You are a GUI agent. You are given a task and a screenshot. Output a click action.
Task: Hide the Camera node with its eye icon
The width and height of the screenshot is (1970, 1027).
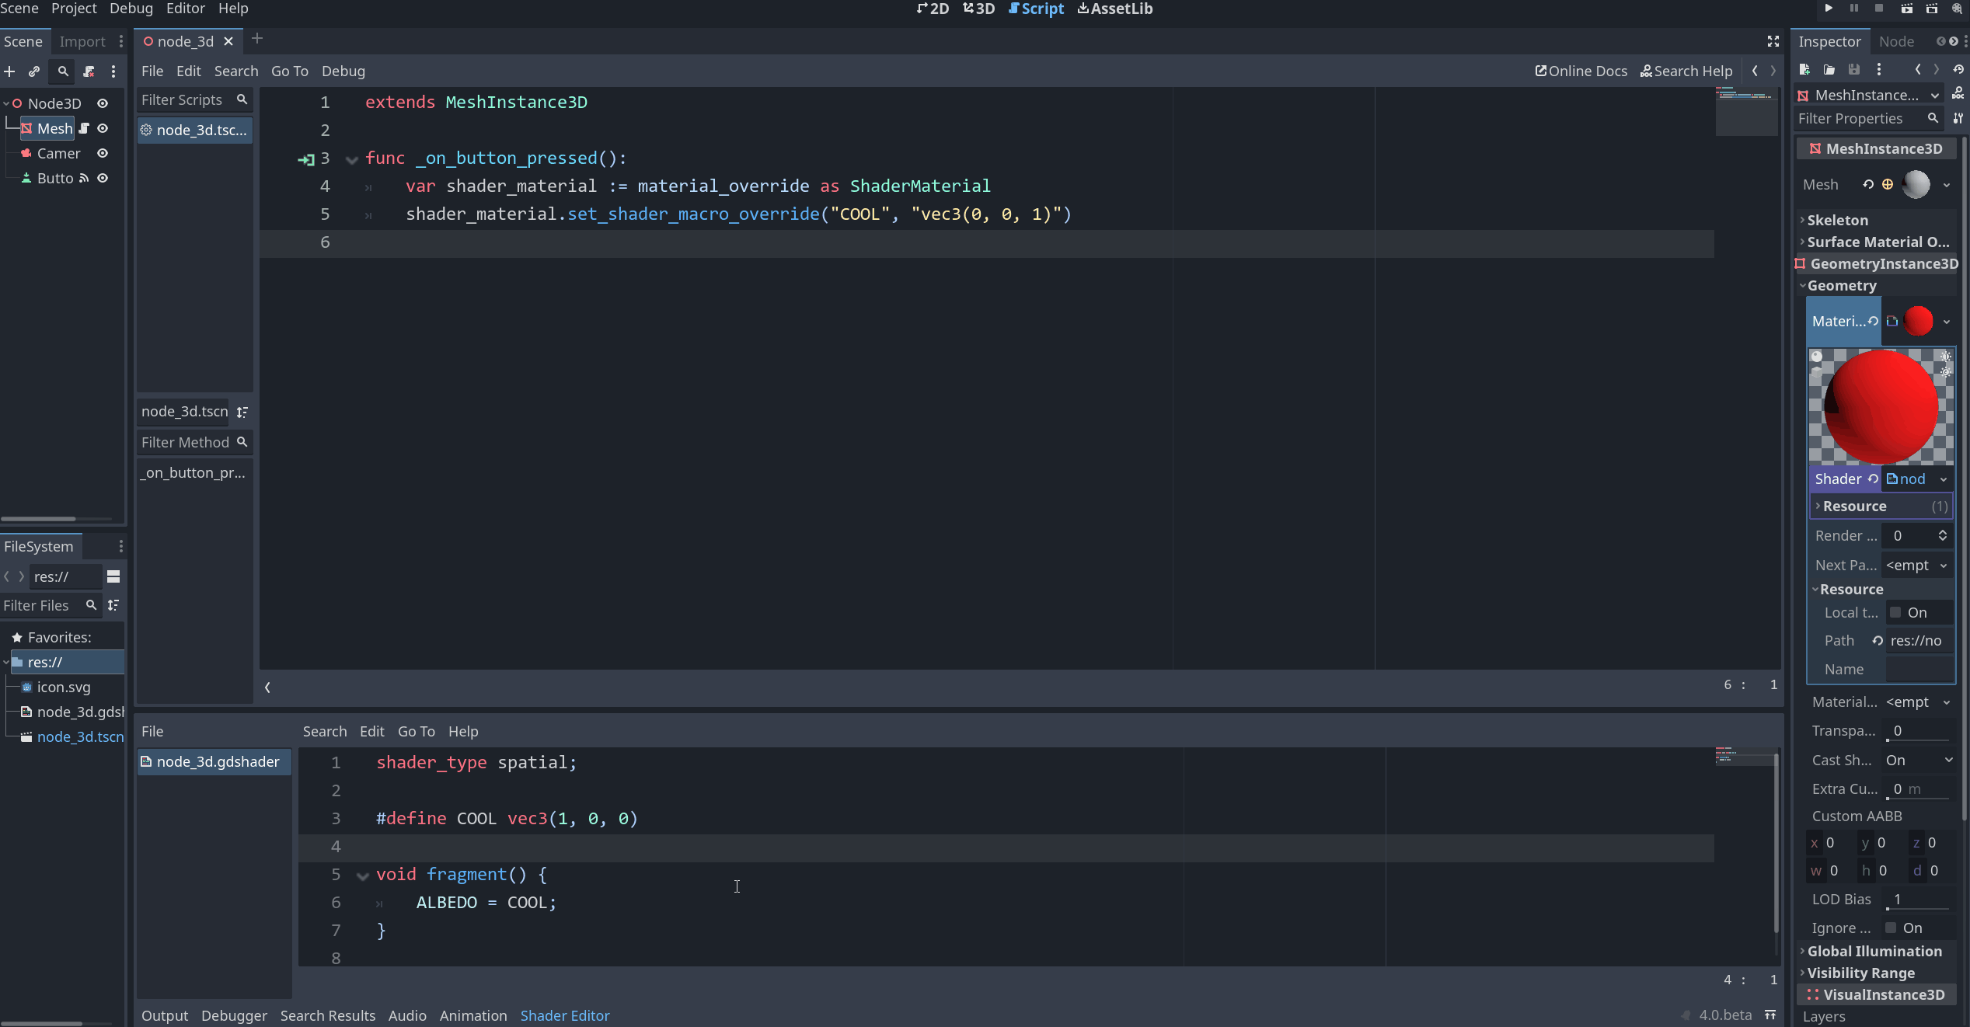(x=103, y=153)
